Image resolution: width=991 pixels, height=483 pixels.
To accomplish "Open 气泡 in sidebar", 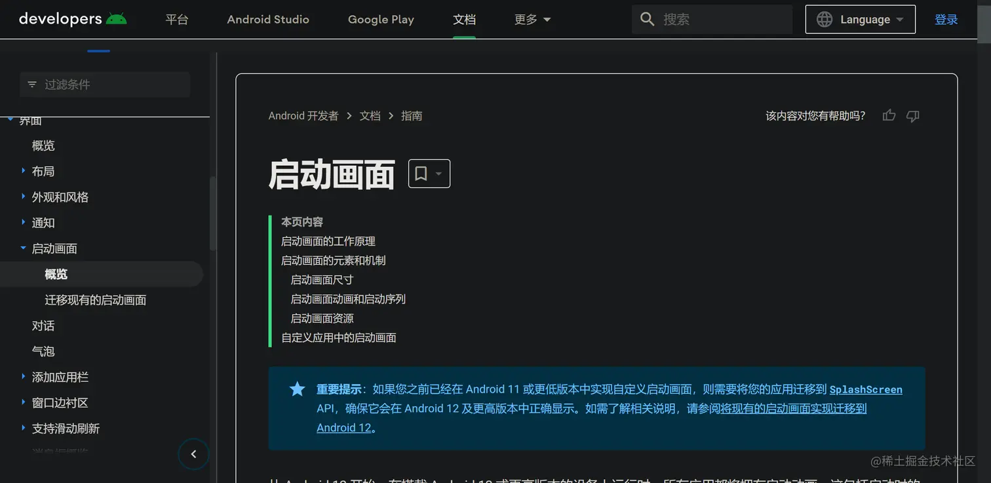I will [43, 351].
